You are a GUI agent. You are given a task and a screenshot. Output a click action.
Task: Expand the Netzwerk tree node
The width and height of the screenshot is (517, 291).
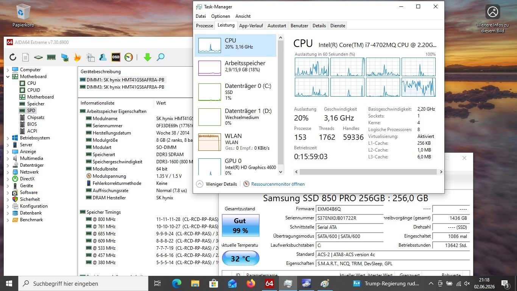coord(8,172)
